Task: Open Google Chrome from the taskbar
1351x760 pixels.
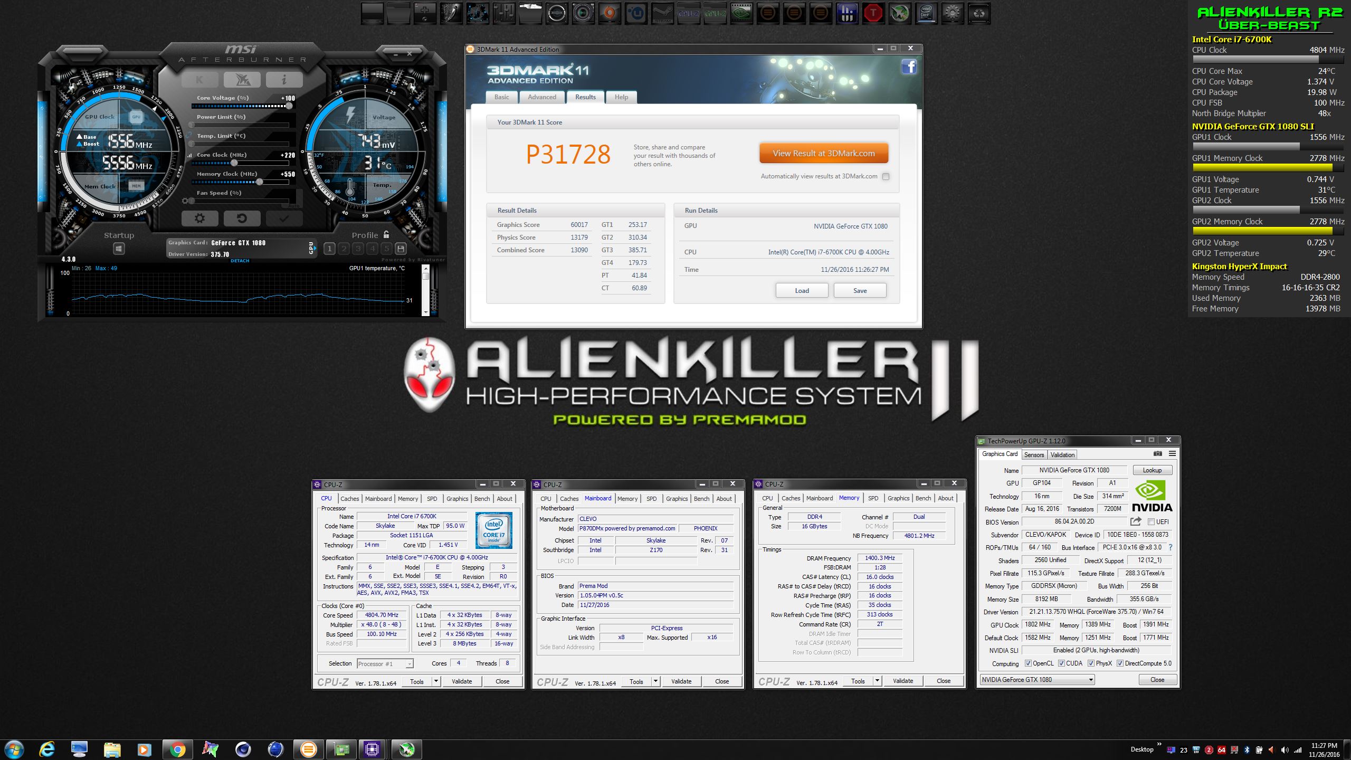Action: pyautogui.click(x=177, y=749)
